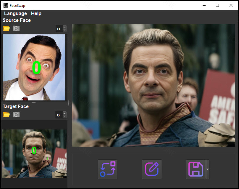The width and height of the screenshot is (239, 189).
Task: Capture Target Face using the camera icon
Action: click(16, 115)
